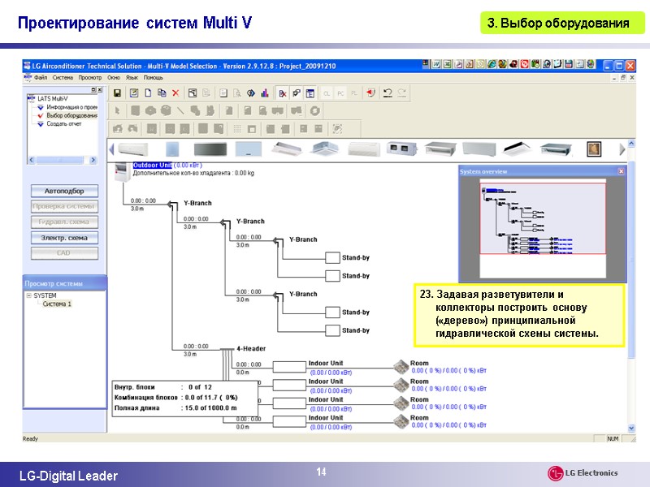Collapse the SYSTEM tree node

point(29,295)
